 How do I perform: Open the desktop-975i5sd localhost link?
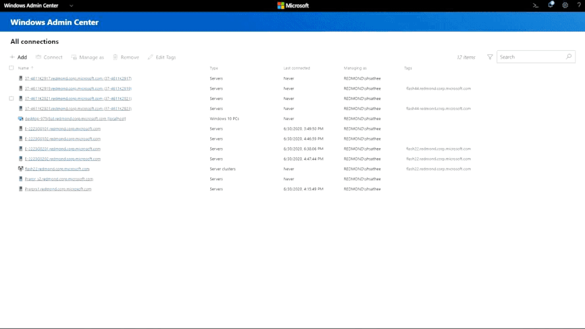[76, 119]
